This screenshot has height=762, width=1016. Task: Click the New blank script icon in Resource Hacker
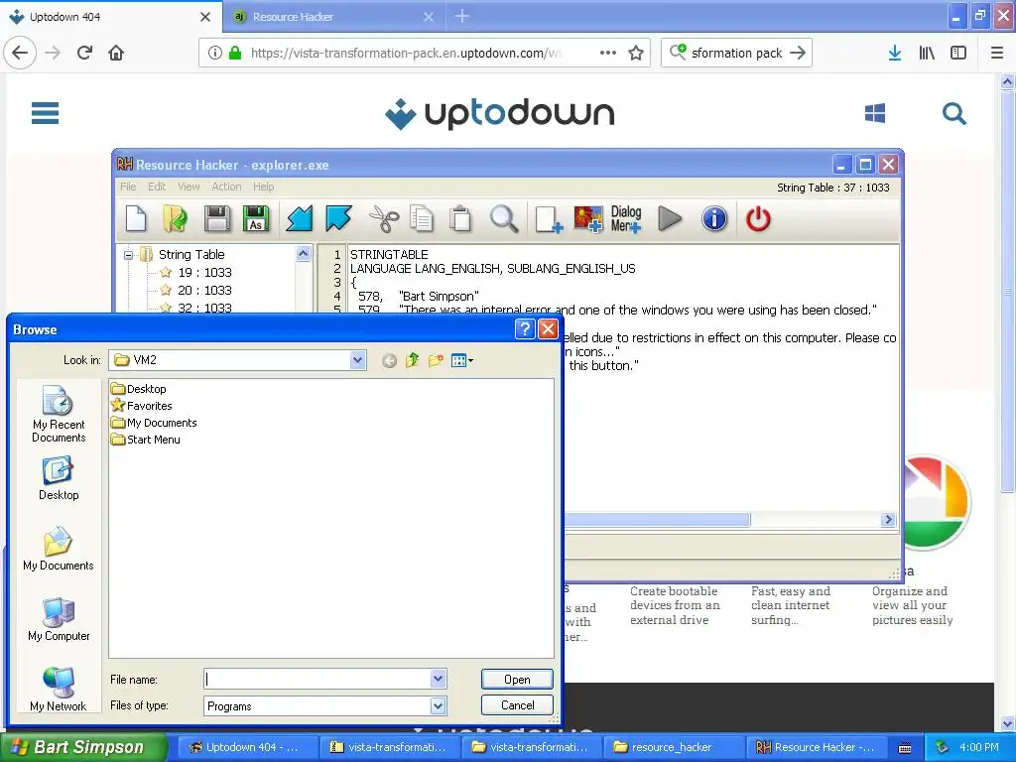click(x=136, y=218)
